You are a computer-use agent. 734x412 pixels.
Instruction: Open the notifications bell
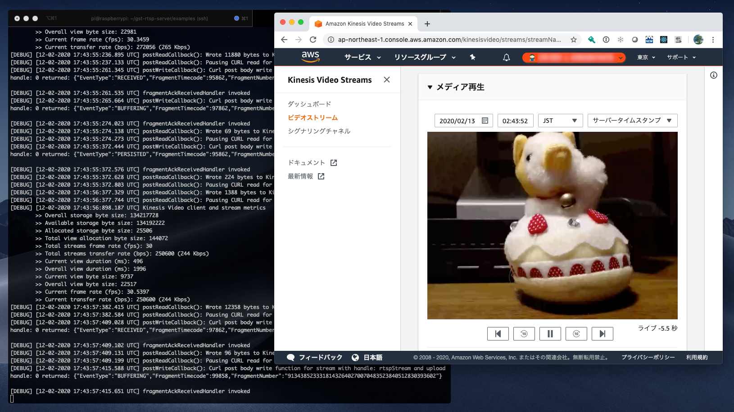506,57
